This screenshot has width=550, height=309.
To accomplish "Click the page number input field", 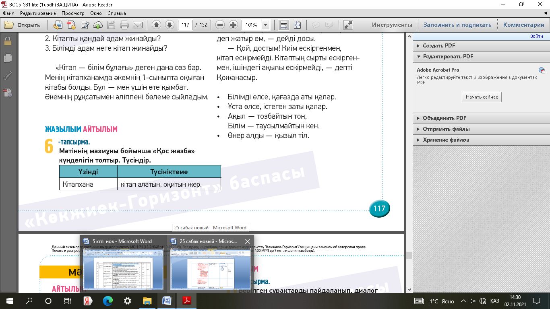I will [x=185, y=25].
